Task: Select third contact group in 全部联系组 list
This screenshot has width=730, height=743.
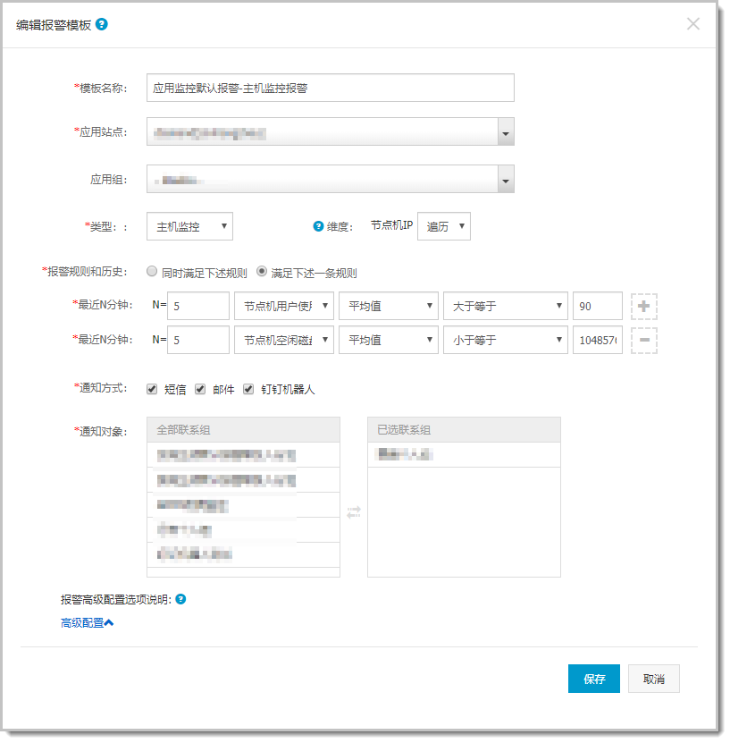Action: point(243,505)
